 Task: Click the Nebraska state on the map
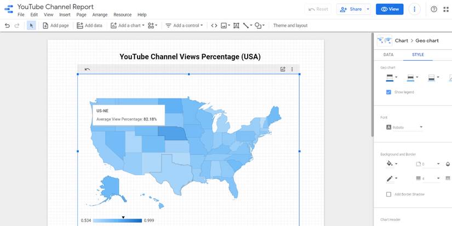click(173, 134)
